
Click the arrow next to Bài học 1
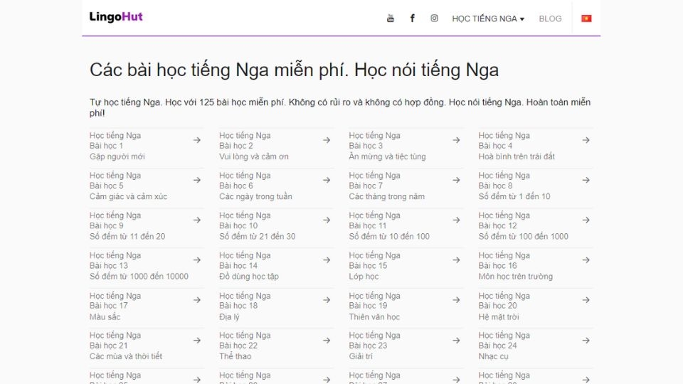(197, 140)
